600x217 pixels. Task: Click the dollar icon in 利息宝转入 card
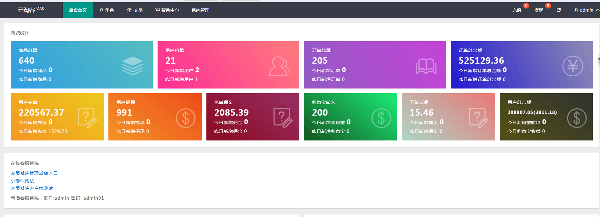pyautogui.click(x=381, y=118)
